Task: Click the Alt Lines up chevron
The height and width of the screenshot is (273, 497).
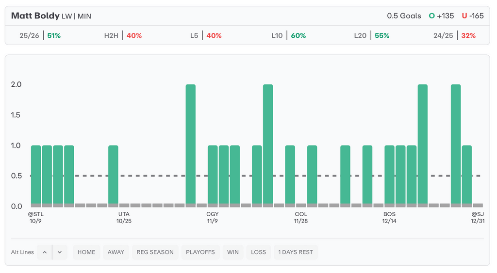Action: pos(44,252)
